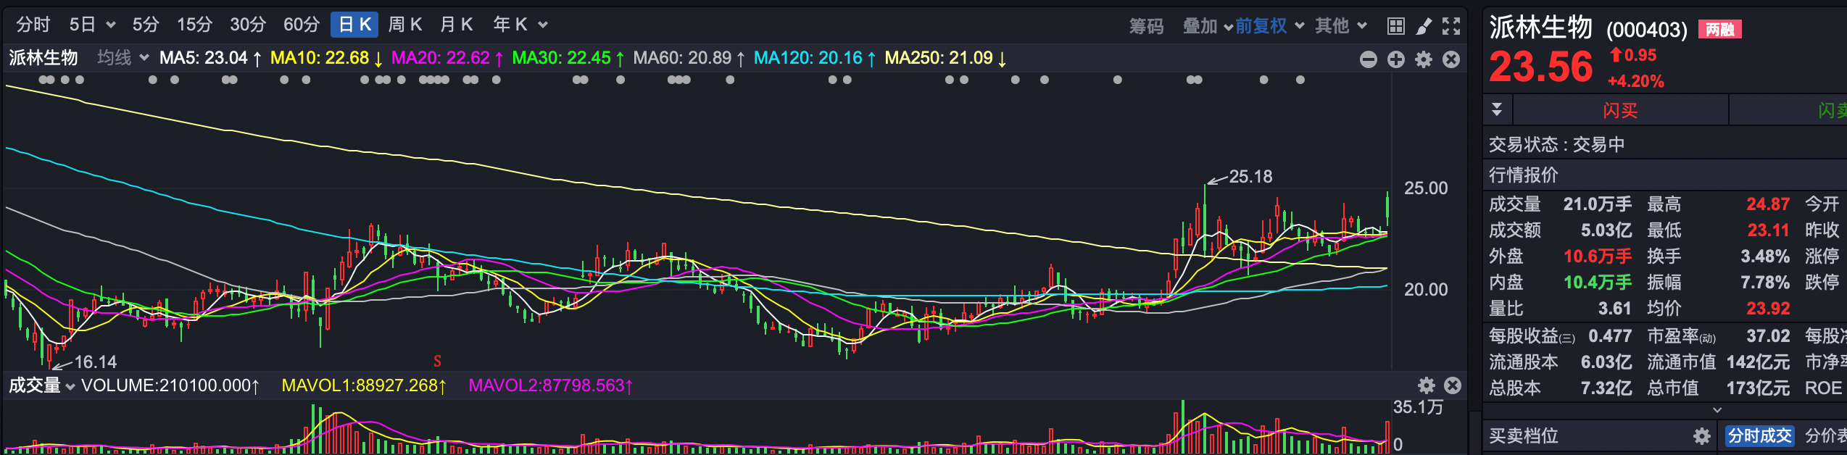The image size is (1847, 455).
Task: Zoom out K-line chart with minus icon
Action: click(x=1368, y=59)
